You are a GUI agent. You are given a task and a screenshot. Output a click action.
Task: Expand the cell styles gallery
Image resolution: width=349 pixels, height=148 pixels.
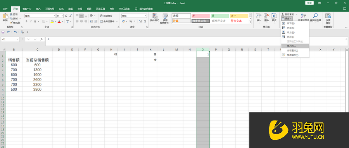(250, 22)
